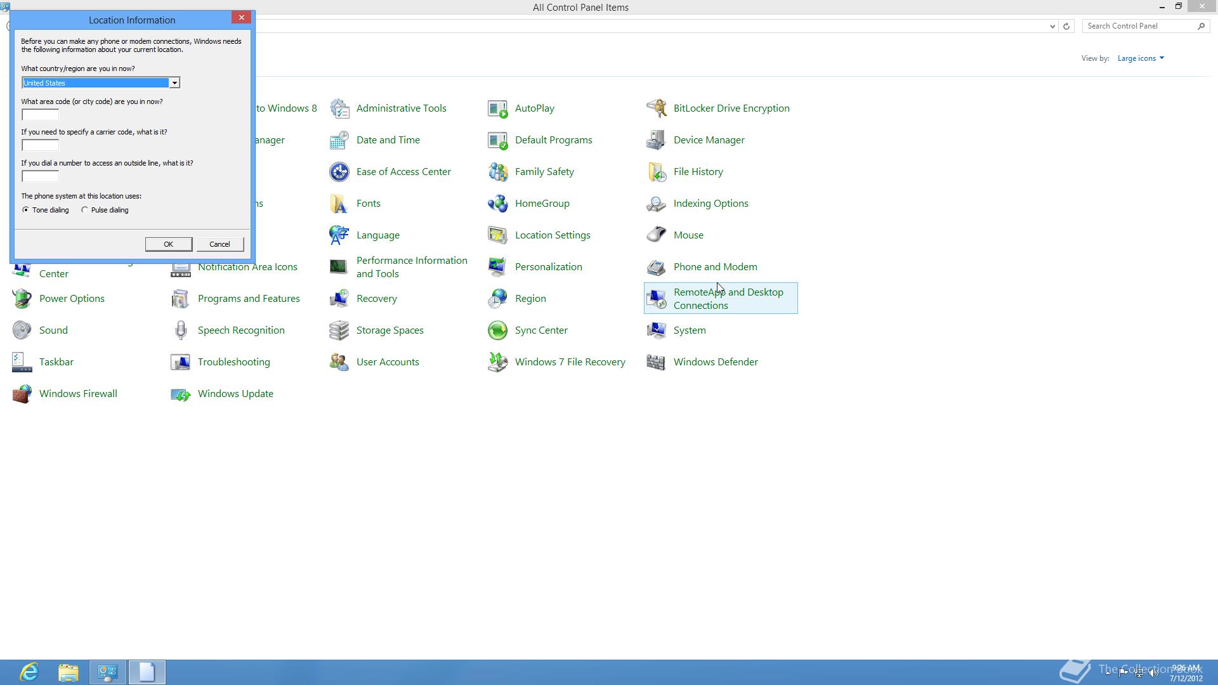Click the search magnifier icon

coord(1201,26)
